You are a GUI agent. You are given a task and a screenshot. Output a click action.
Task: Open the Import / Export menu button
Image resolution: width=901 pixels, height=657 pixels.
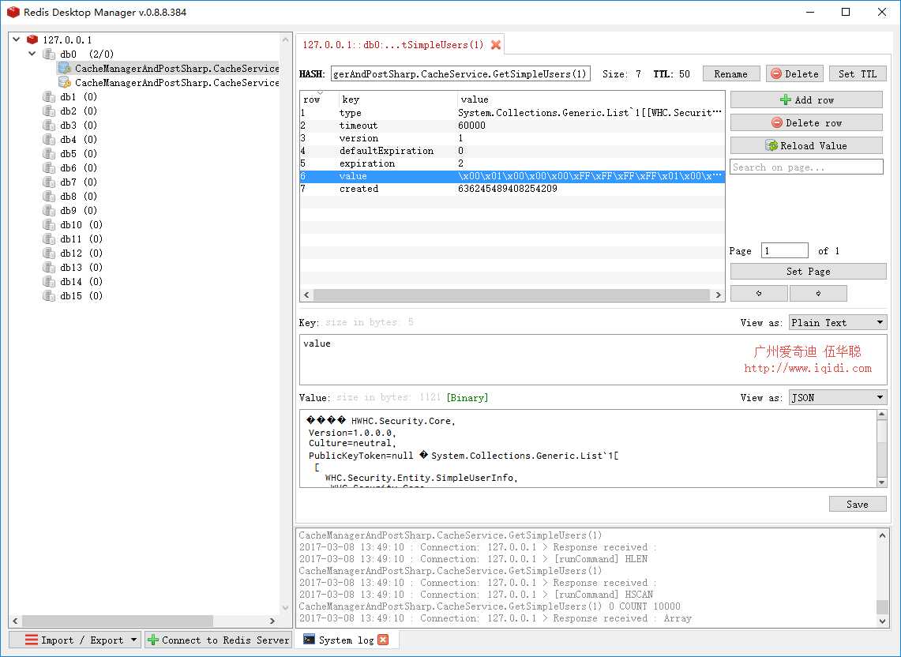click(x=75, y=640)
